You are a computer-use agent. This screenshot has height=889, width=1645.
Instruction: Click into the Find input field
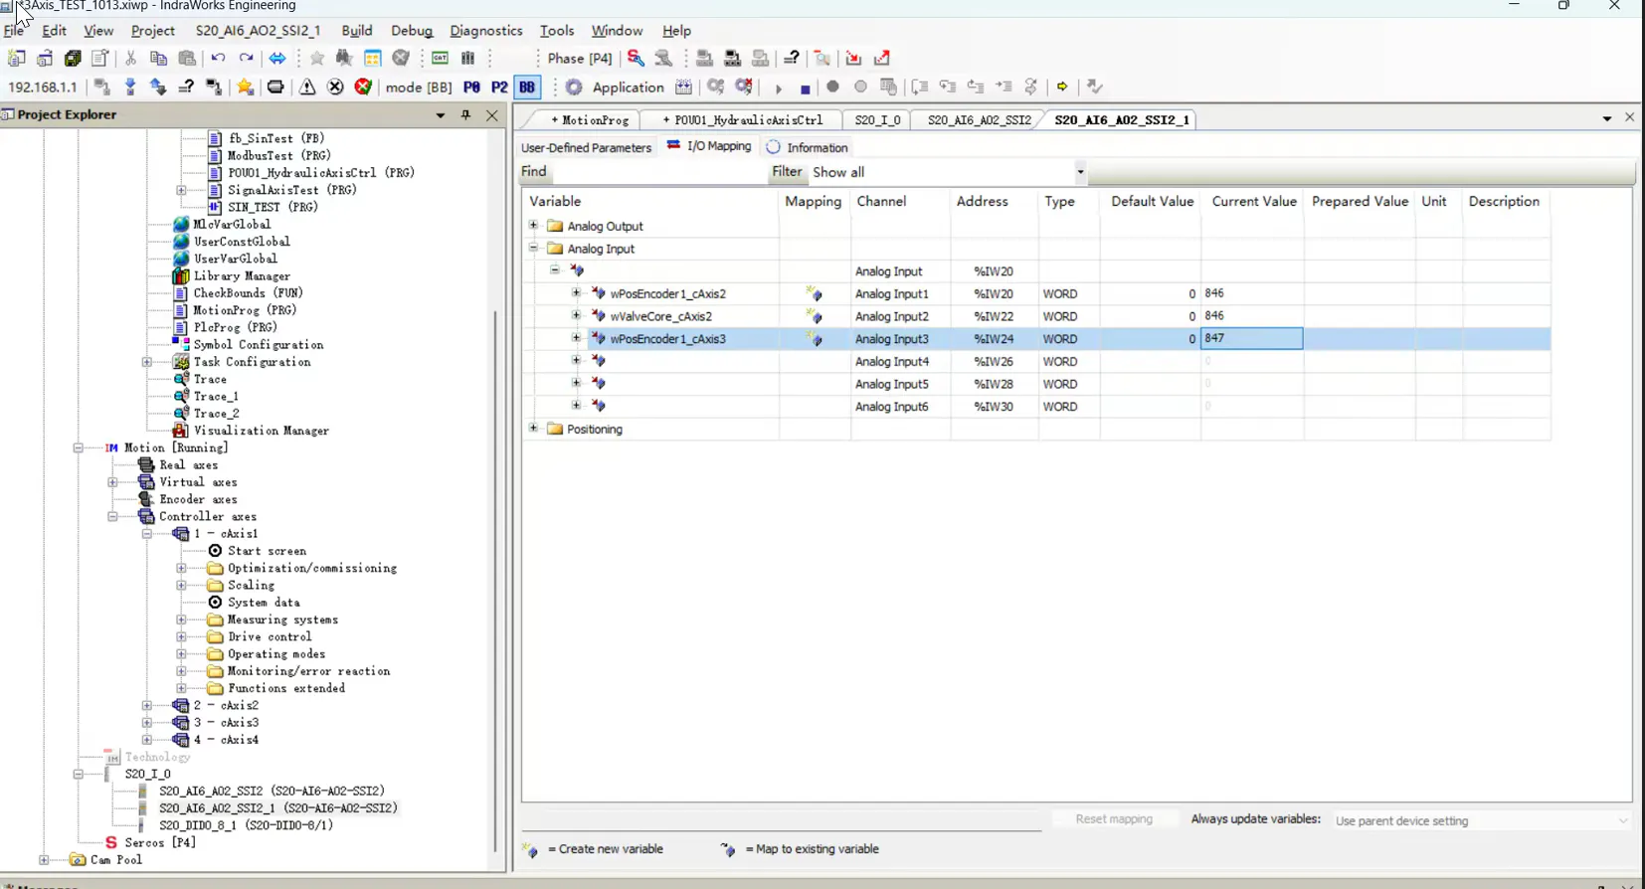pos(656,172)
